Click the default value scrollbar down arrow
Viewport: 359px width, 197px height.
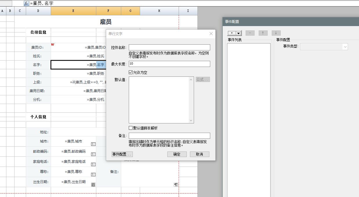pos(191,121)
